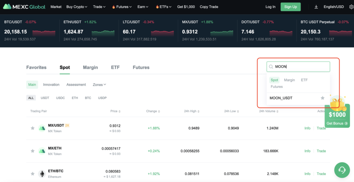This screenshot has width=354, height=182.
Task: Click the MX Token logo in MX/ETH row
Action: coord(42,151)
